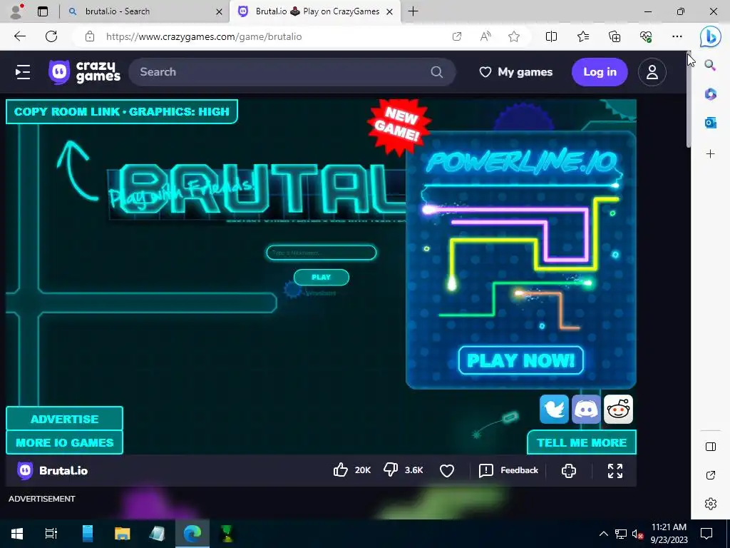The width and height of the screenshot is (730, 548).
Task: Click the volume tray icon
Action: 637,534
